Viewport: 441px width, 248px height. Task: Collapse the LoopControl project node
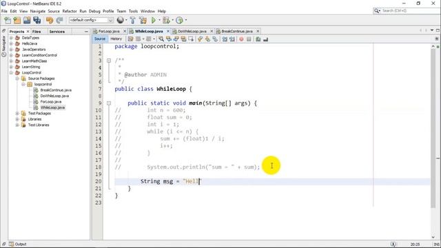pyautogui.click(x=11, y=72)
